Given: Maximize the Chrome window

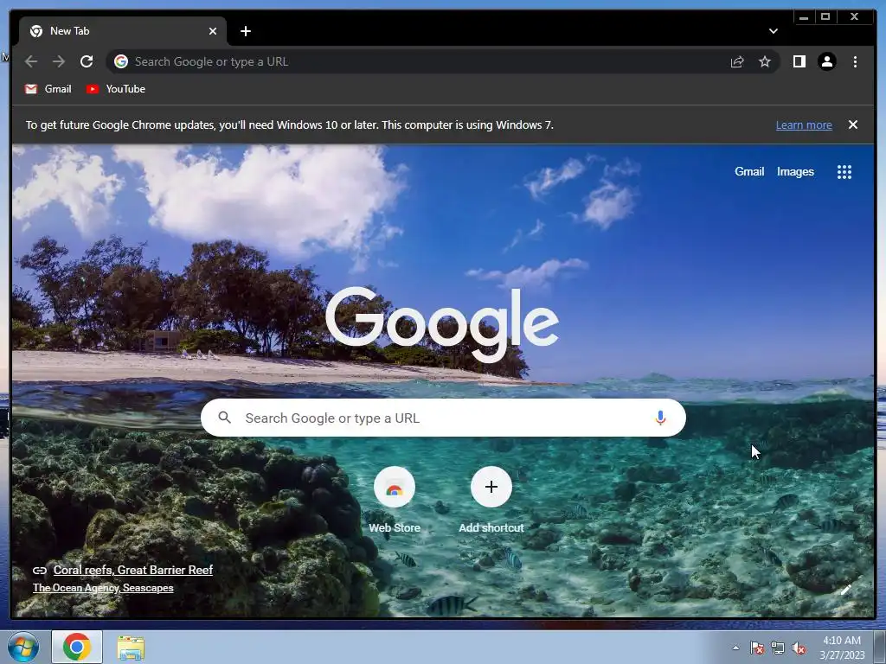Looking at the screenshot, I should pyautogui.click(x=825, y=17).
